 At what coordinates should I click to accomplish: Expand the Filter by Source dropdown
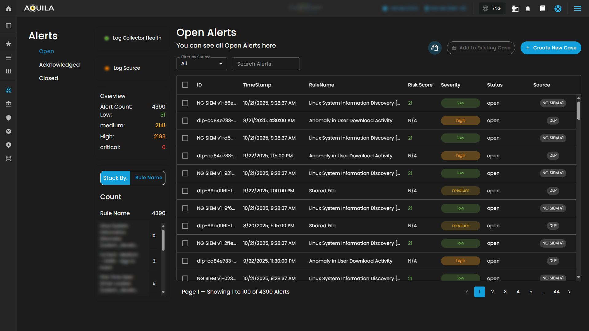202,64
